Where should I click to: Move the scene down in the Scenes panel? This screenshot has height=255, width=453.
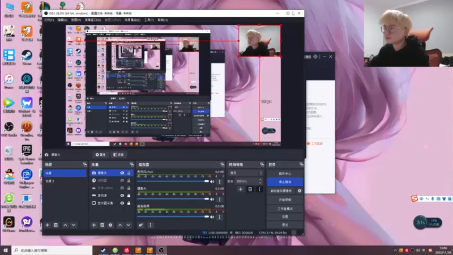[74, 225]
